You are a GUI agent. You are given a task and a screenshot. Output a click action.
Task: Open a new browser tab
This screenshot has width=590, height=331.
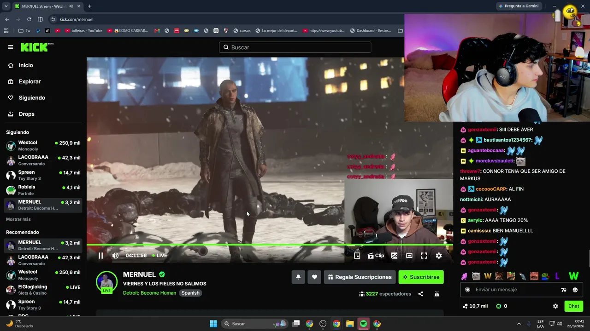89,6
